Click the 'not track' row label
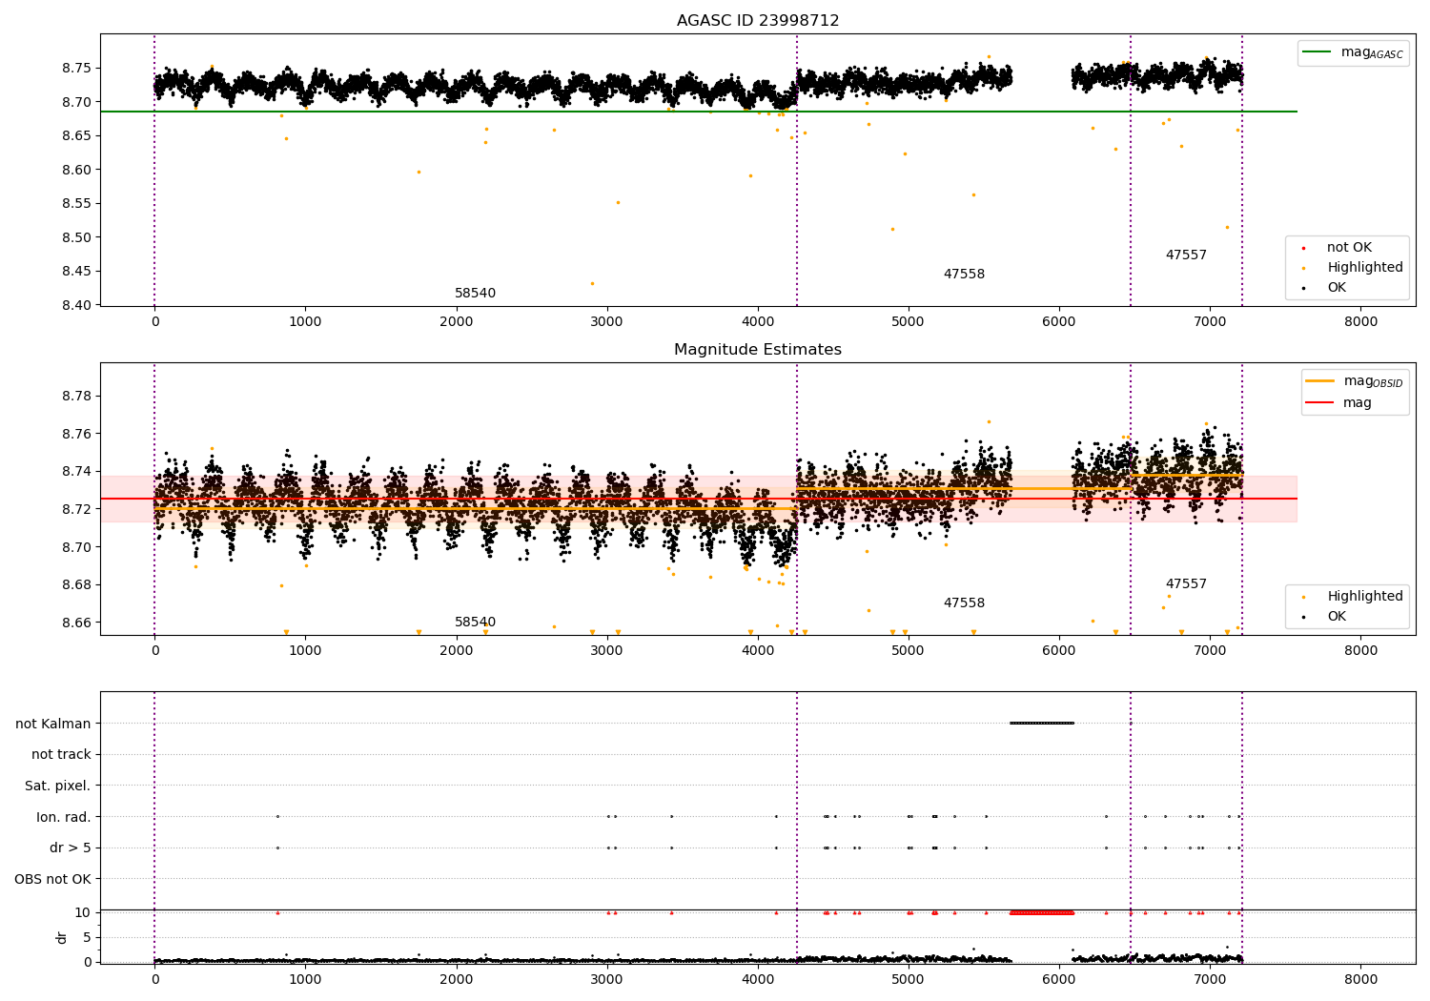This screenshot has height=1001, width=1430. [x=61, y=755]
